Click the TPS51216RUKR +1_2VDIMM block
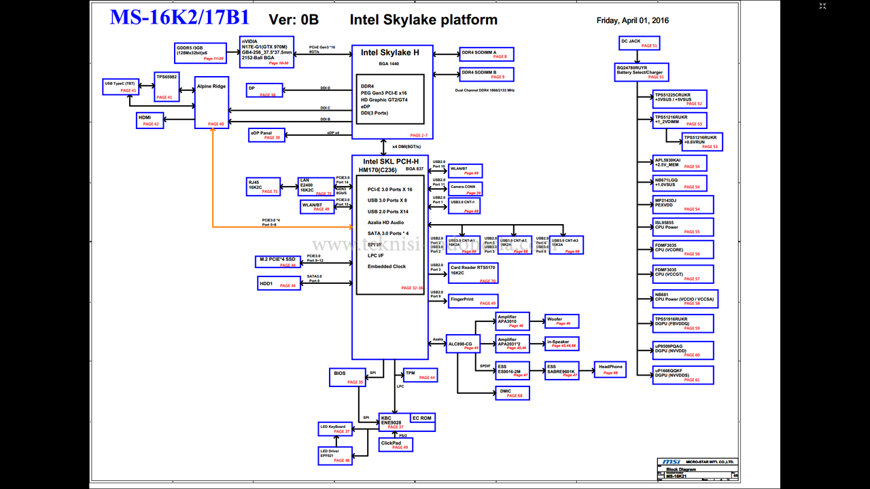Viewport: 870px width, 489px height. coord(680,120)
